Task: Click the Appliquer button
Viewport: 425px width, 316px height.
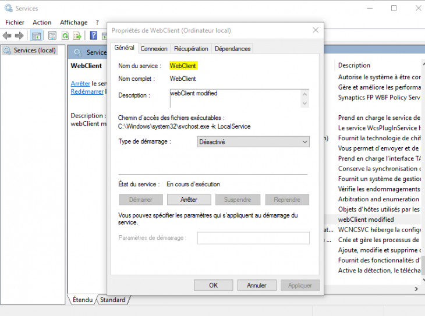Action: click(300, 285)
